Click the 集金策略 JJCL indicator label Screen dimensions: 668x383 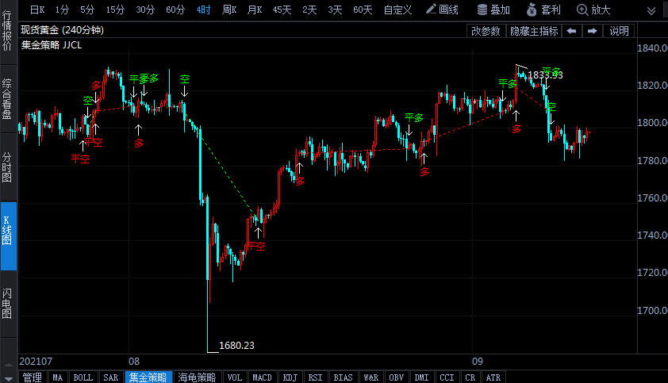point(52,45)
